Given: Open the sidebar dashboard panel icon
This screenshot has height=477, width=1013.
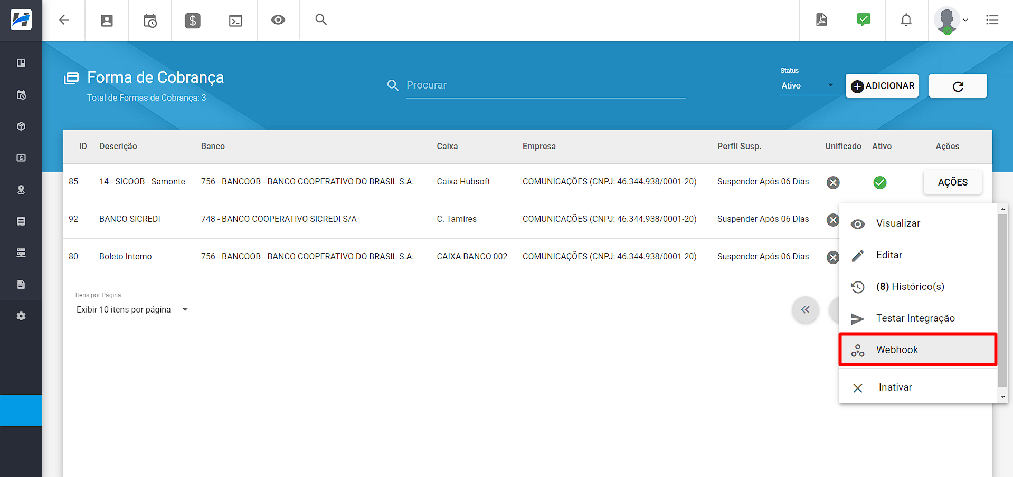Looking at the screenshot, I should pos(21,63).
